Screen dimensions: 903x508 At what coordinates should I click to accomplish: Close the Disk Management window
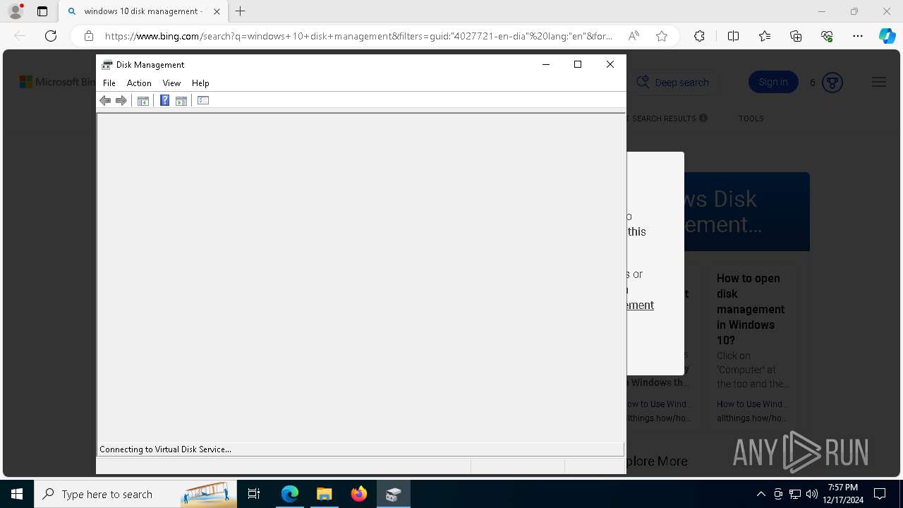click(x=610, y=64)
